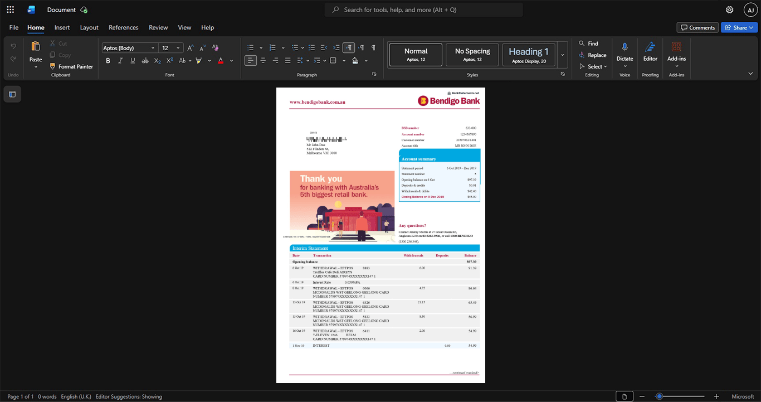
Task: Switch to the Insert tab
Action: coord(62,27)
